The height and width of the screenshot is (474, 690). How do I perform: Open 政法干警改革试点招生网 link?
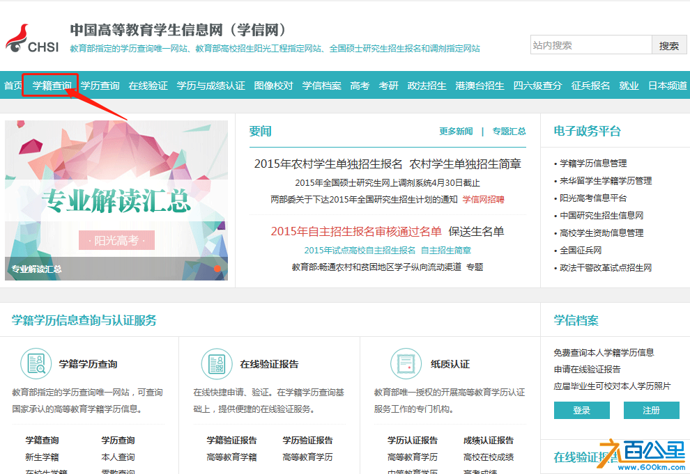(x=606, y=267)
